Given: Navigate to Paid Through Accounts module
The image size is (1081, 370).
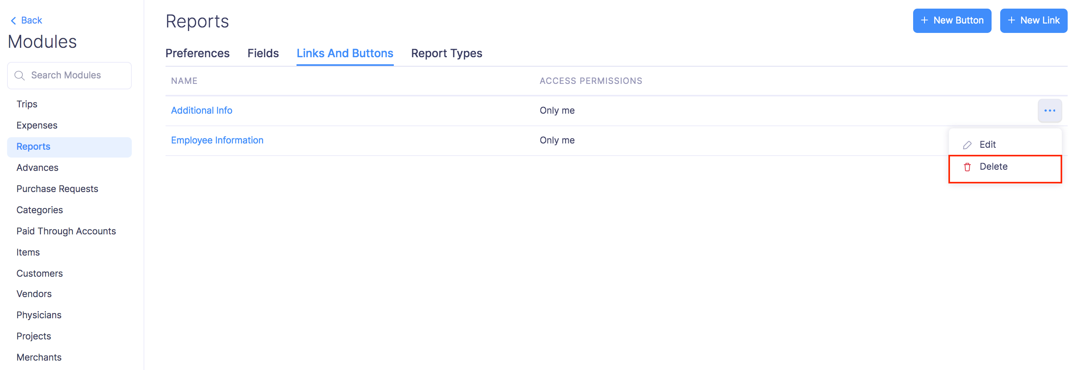Looking at the screenshot, I should click(x=66, y=231).
